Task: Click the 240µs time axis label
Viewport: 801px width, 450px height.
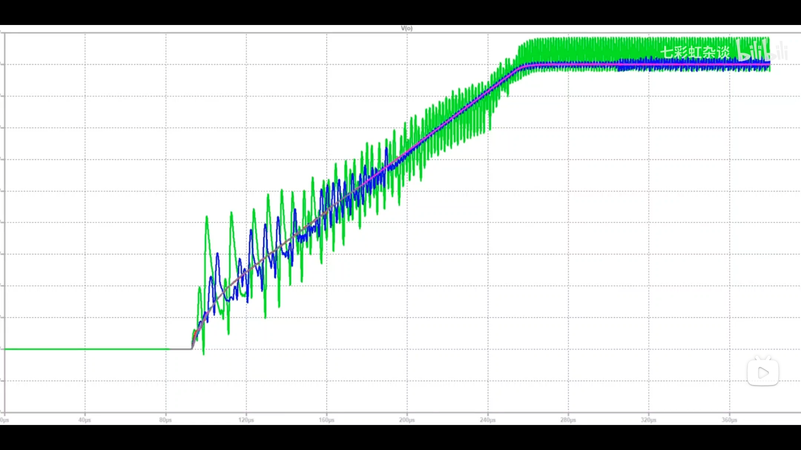Action: (487, 420)
